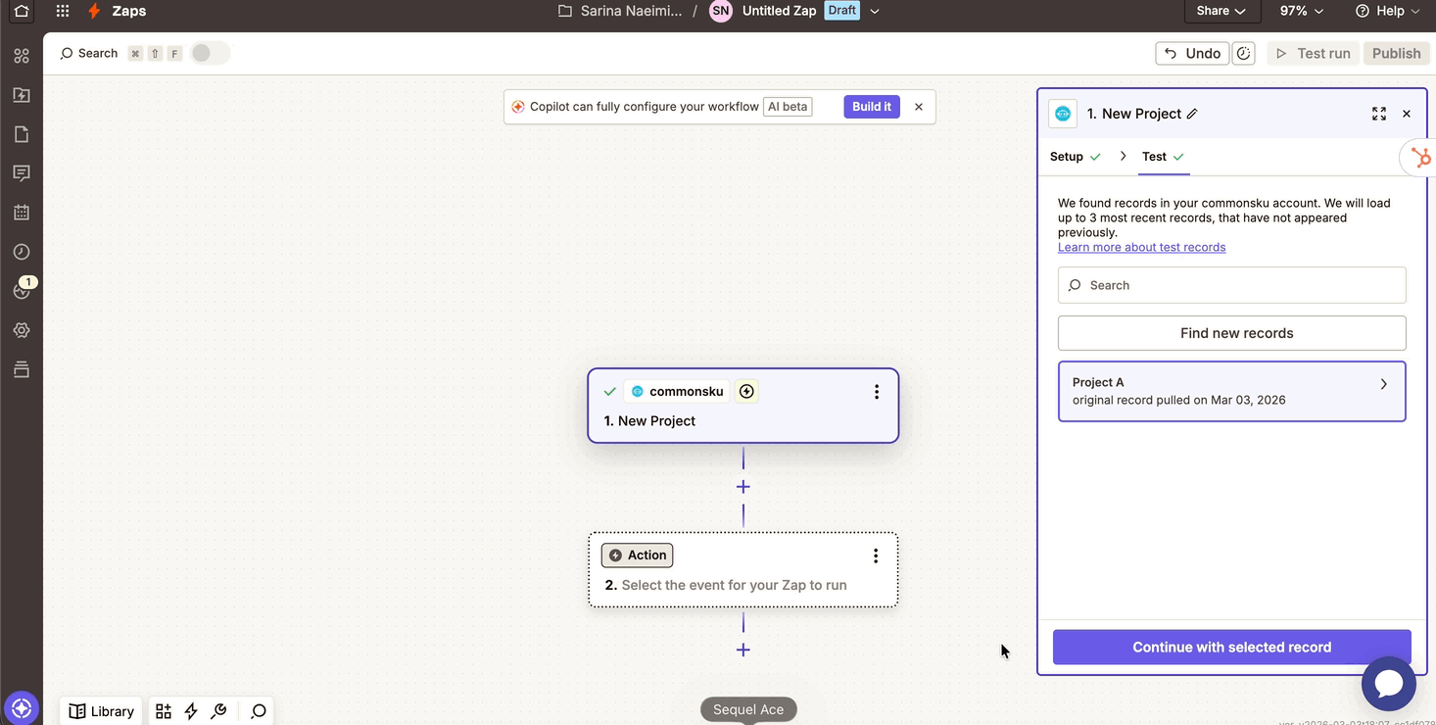Switch to the Test tab

coord(1154,156)
